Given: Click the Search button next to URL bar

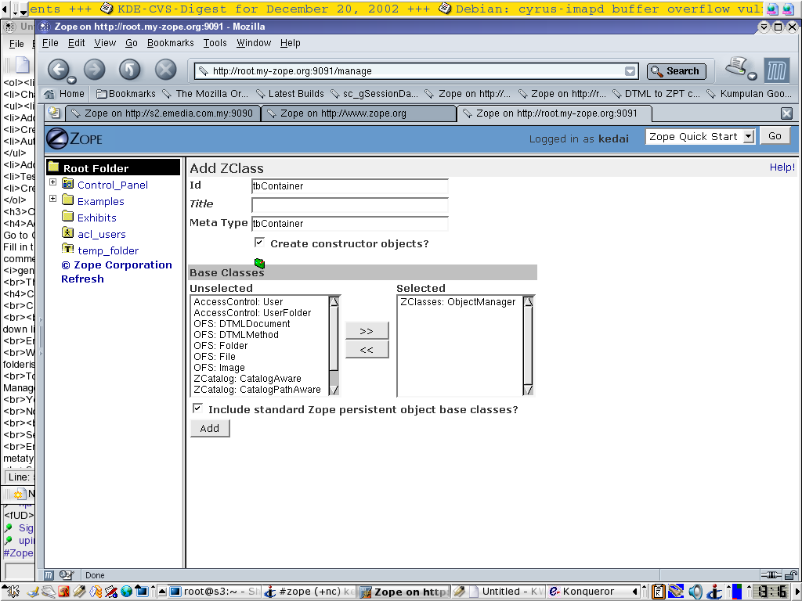Looking at the screenshot, I should pyautogui.click(x=676, y=71).
